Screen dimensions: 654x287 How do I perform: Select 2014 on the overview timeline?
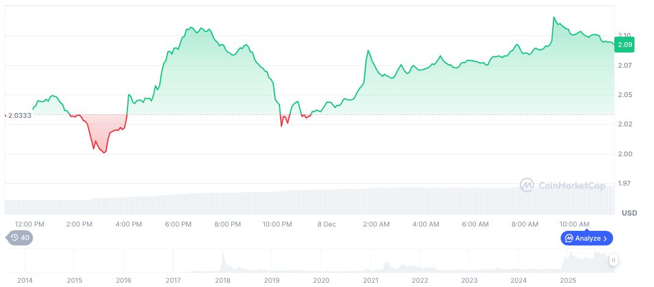(x=25, y=280)
